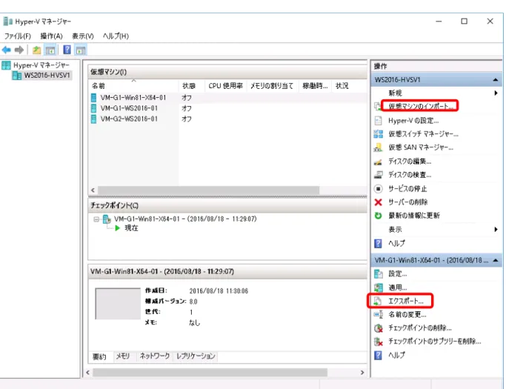Switch to the メモリ tab
Screen dimensions: 506x389
click(123, 356)
